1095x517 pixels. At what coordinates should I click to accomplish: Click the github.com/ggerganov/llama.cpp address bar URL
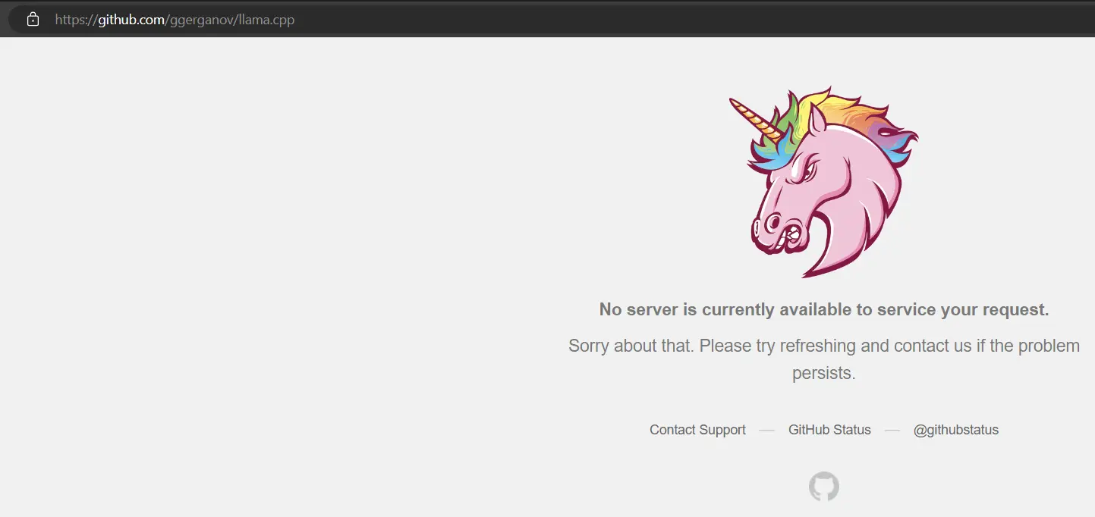point(175,20)
